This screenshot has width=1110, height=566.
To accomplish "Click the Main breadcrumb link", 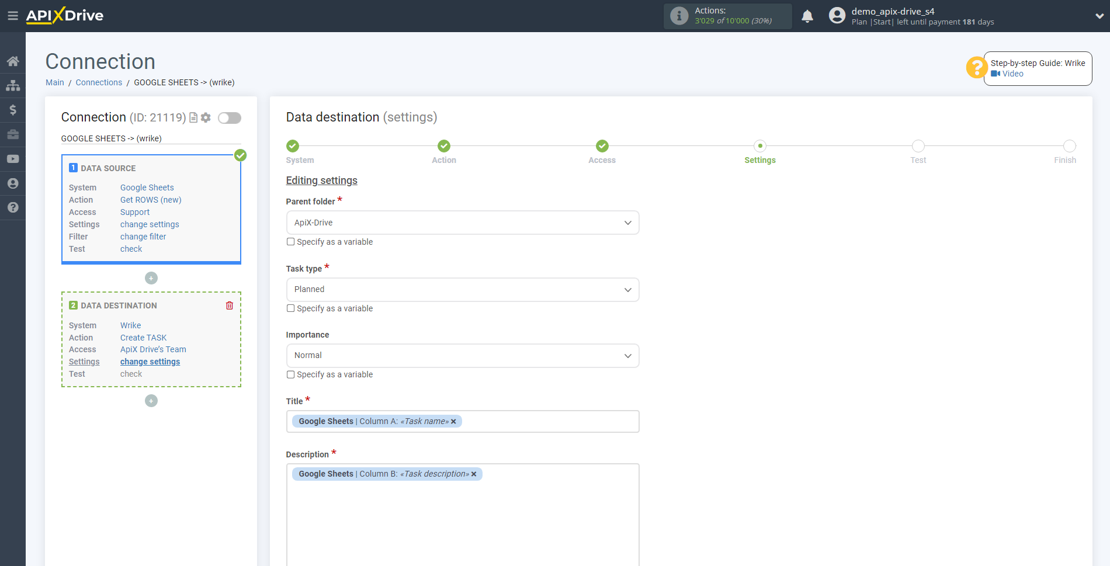I will pyautogui.click(x=55, y=82).
